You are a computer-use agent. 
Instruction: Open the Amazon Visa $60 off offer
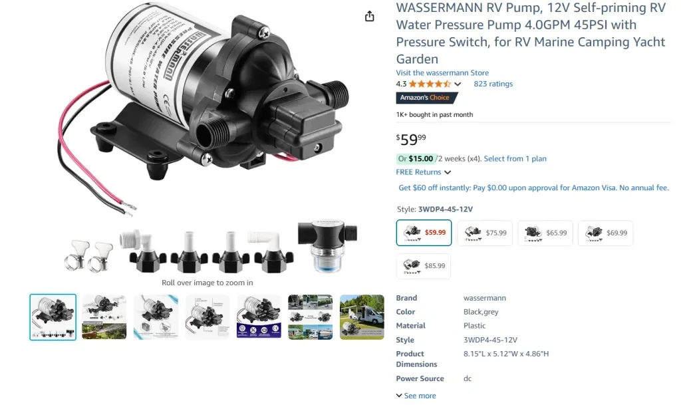(x=533, y=188)
